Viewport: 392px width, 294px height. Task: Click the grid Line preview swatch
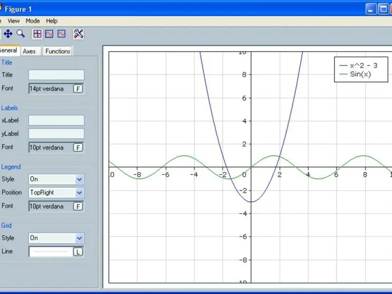pos(51,252)
